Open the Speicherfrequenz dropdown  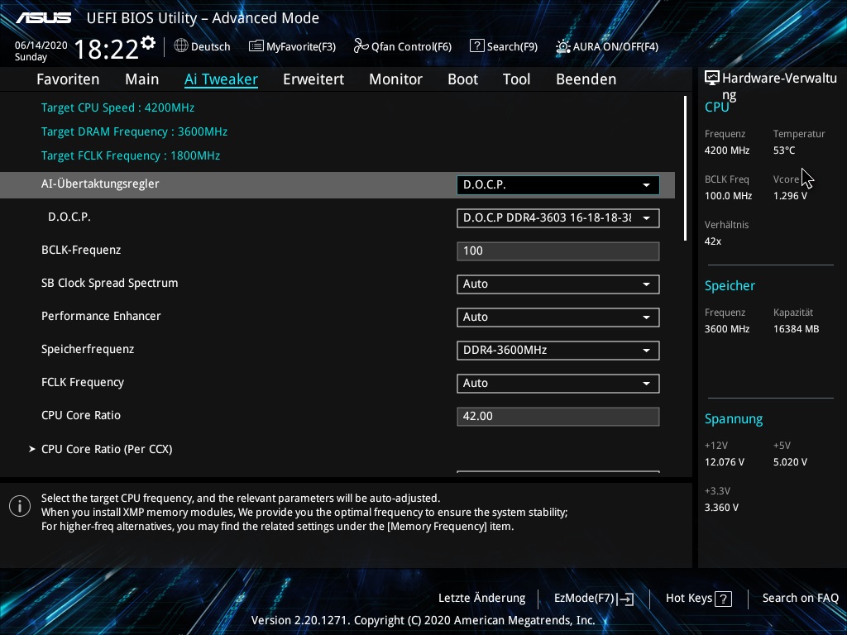(558, 351)
